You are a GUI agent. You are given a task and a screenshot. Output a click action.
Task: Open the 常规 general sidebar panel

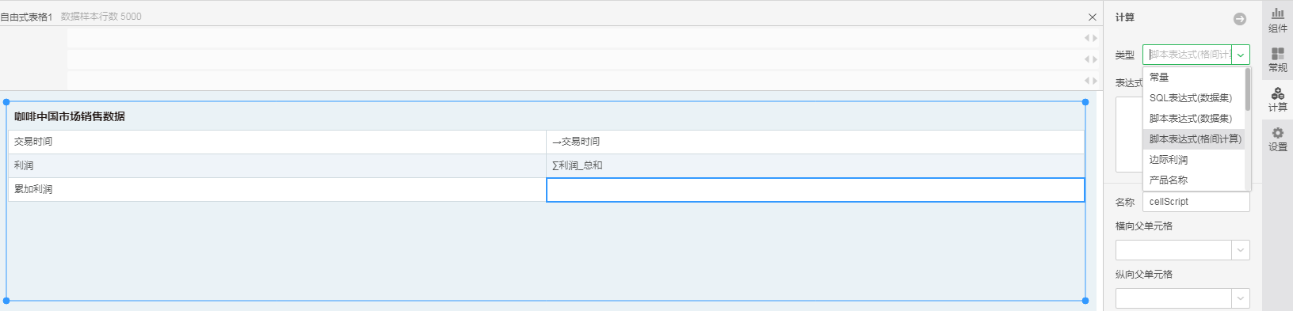1277,59
